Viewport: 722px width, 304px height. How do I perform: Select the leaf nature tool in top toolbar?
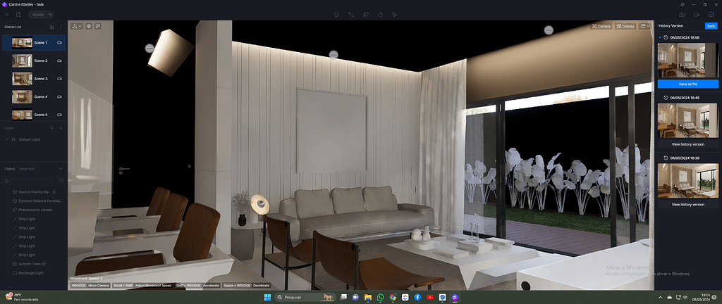point(366,15)
